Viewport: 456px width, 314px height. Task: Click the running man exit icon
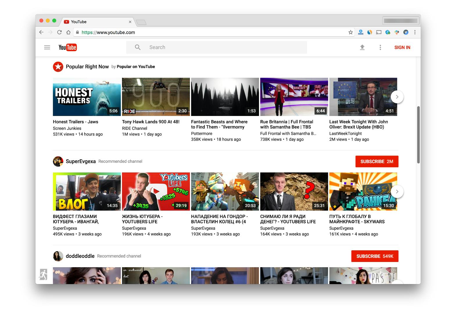43,274
